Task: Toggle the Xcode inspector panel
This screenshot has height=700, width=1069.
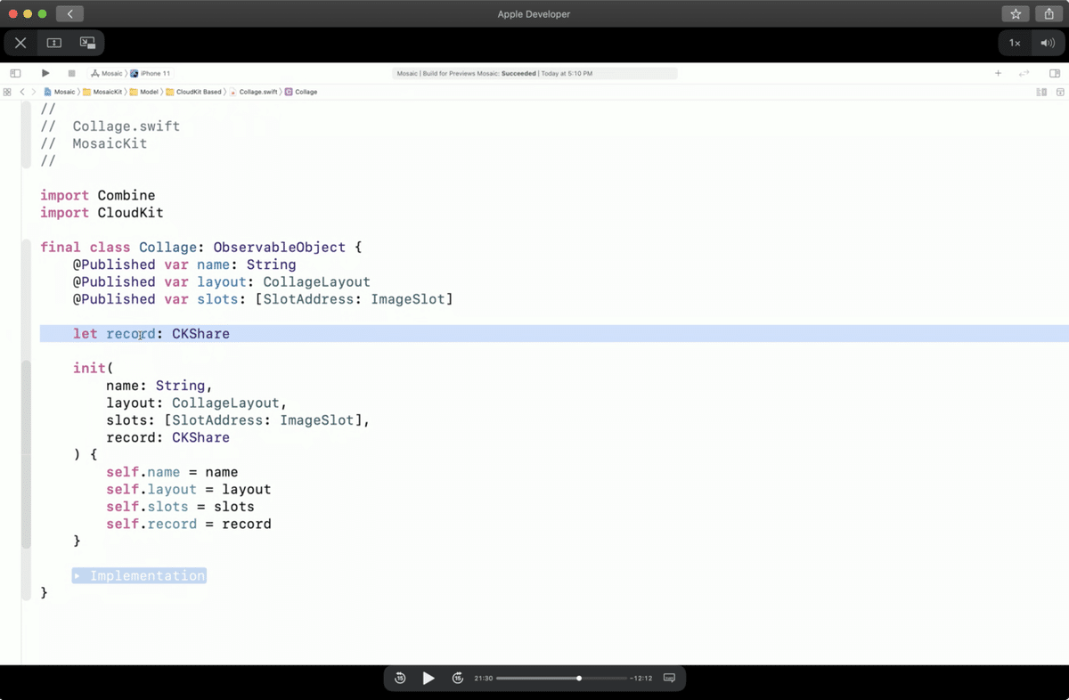Action: tap(1055, 73)
